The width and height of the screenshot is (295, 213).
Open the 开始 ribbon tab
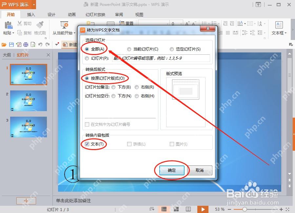click(11, 14)
